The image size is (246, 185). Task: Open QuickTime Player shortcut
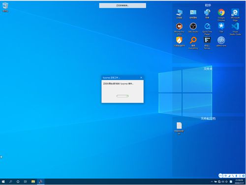click(x=207, y=29)
